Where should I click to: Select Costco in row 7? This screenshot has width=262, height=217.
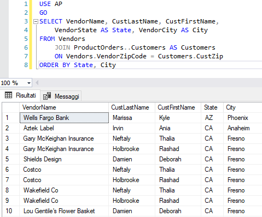64,180
